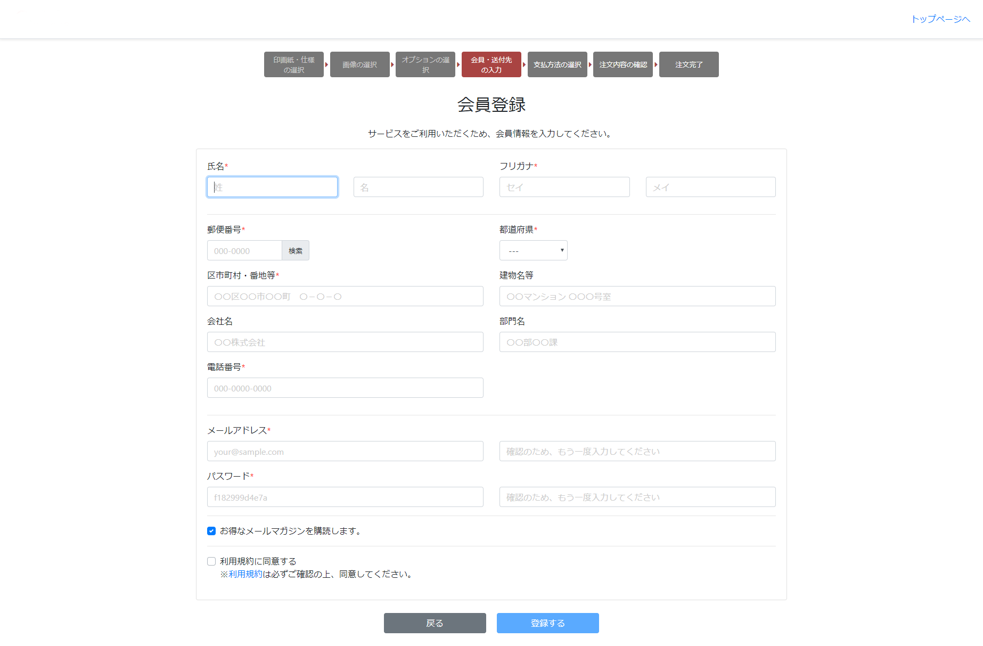Click the 戻る back button
This screenshot has width=983, height=646.
click(435, 623)
